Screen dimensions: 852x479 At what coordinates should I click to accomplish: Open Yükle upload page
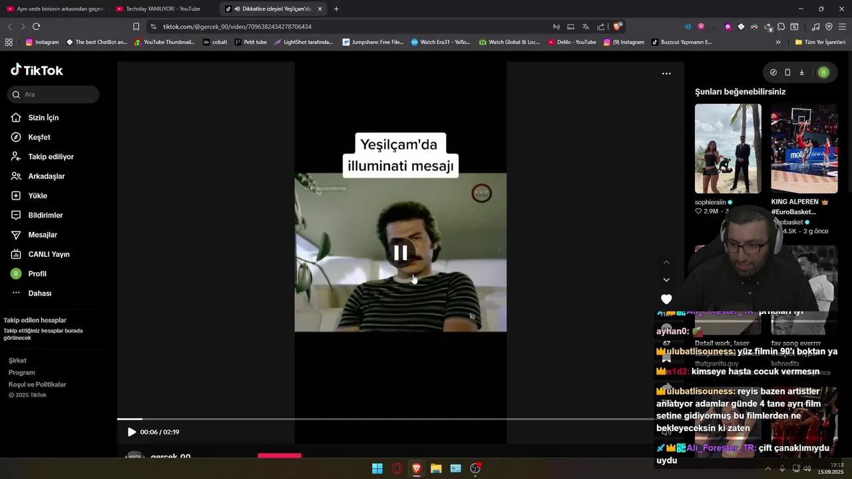coord(29,196)
